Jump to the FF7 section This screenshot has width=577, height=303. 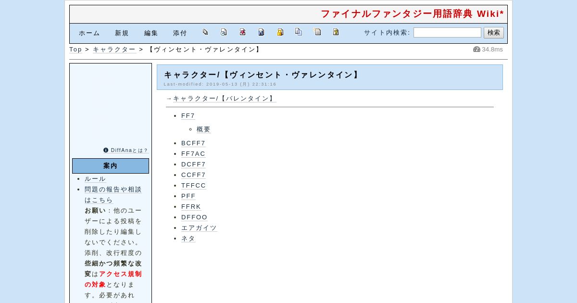pos(188,116)
